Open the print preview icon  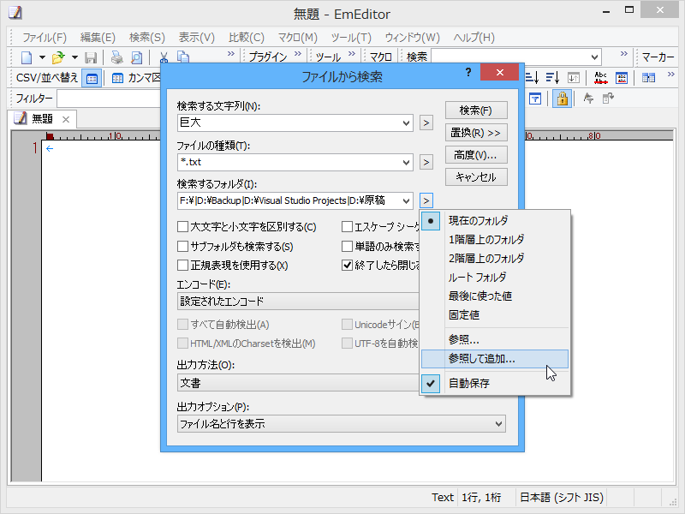click(x=139, y=57)
